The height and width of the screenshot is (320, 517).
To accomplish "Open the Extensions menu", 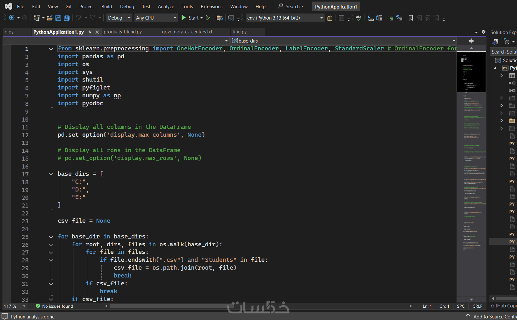I will click(211, 6).
